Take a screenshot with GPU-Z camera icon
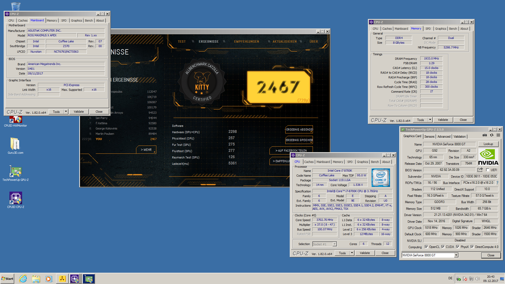This screenshot has width=505, height=284. [x=485, y=135]
